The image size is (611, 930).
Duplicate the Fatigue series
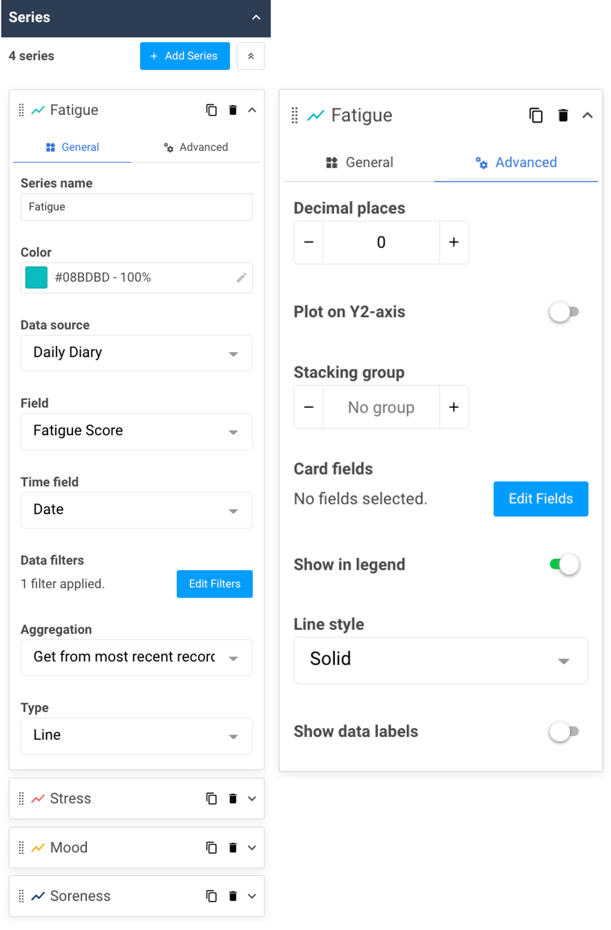[211, 110]
